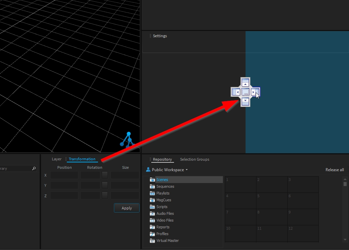Screen dimensions: 349x250
Task: Click the library search magnifier icon
Action: tap(34, 168)
